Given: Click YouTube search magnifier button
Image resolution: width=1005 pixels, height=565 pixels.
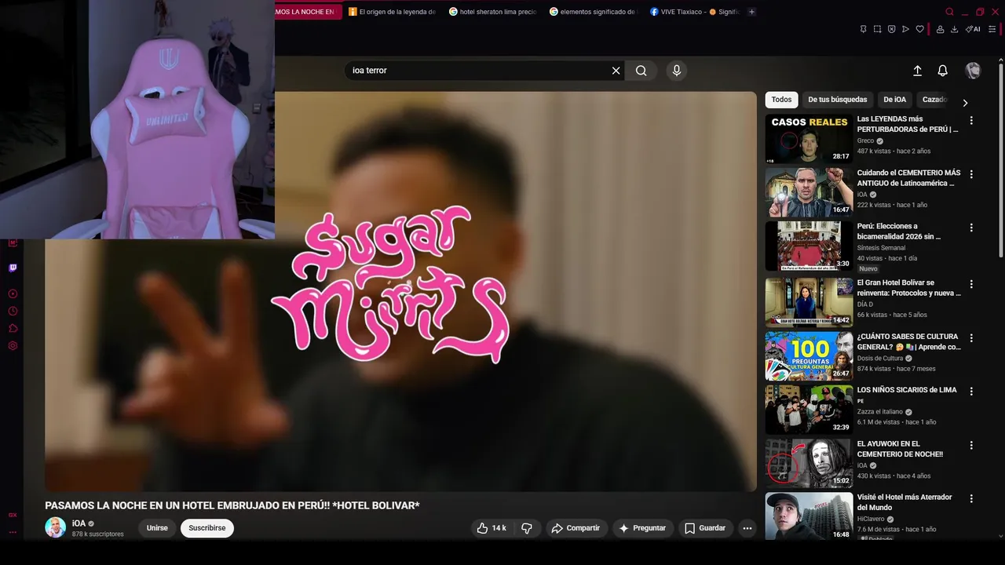Looking at the screenshot, I should 641,71.
